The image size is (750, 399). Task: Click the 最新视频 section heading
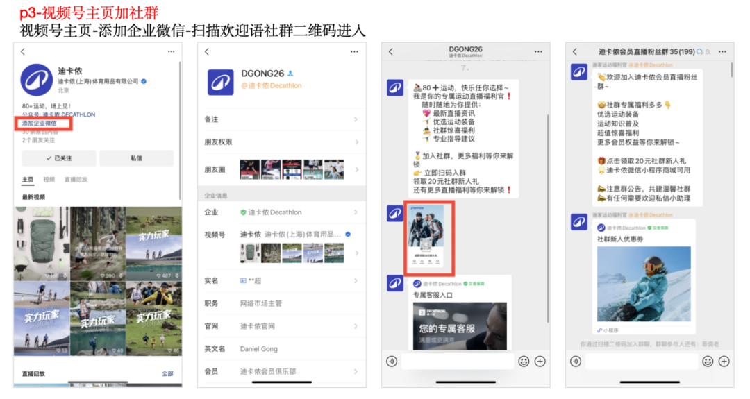33,197
